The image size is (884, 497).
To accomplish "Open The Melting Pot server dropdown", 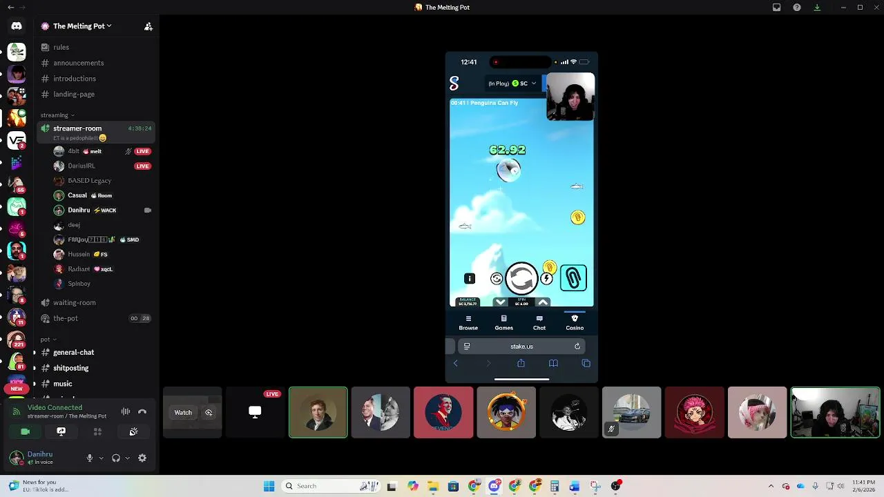I will click(x=82, y=26).
